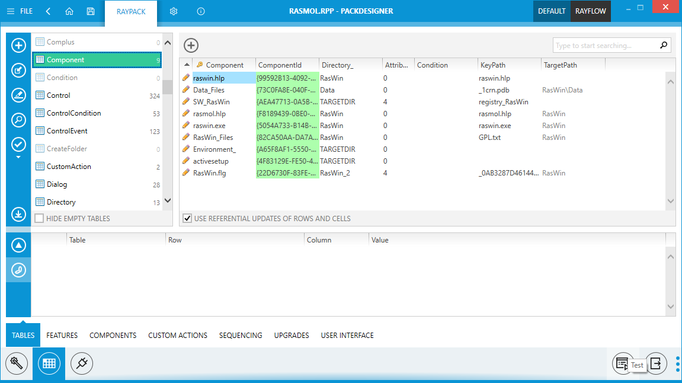682x383 pixels.
Task: Click the save disk icon
Action: tap(90, 11)
